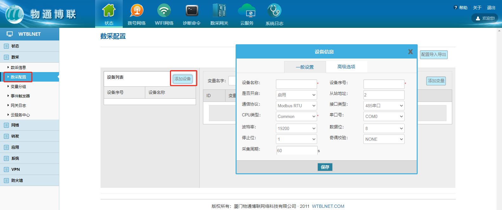Click the 状态 home icon in top navigation

[x=109, y=11]
